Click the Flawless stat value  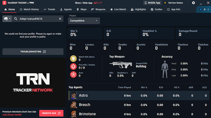coord(179,48)
